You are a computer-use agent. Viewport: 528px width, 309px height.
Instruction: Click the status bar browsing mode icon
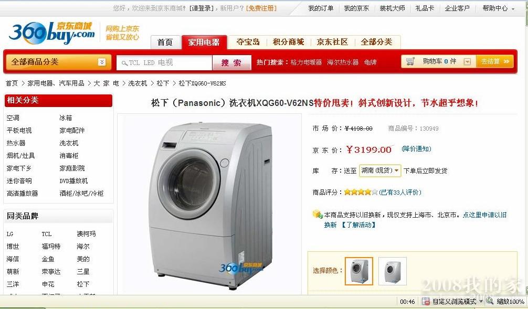426,301
